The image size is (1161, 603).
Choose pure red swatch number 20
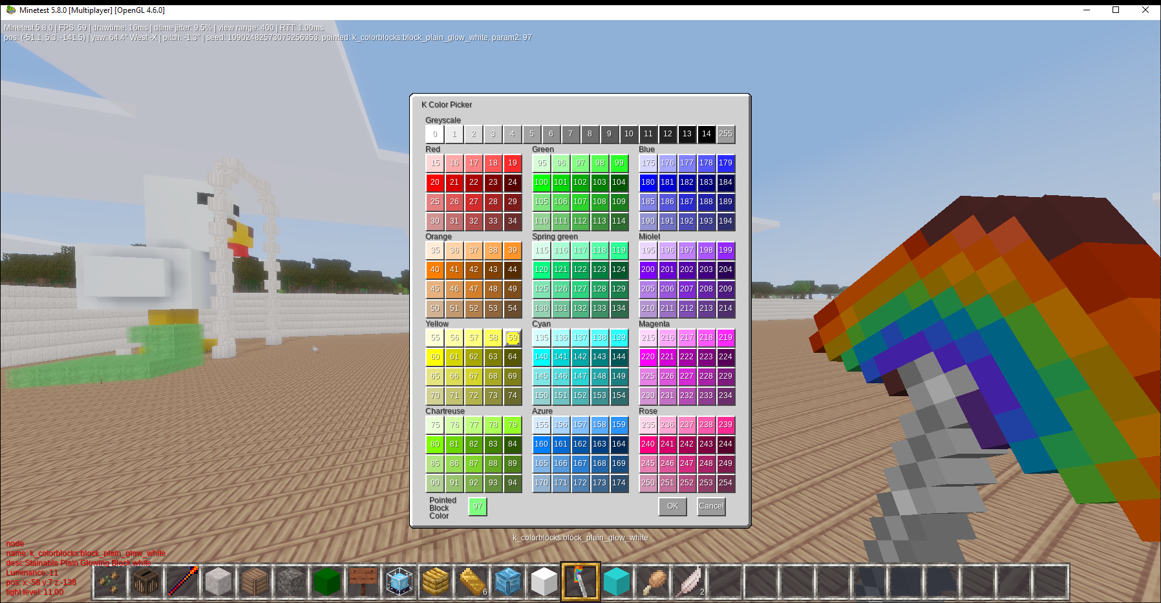pyautogui.click(x=435, y=182)
